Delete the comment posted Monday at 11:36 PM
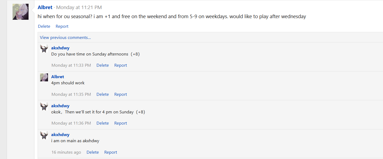 (x=102, y=123)
